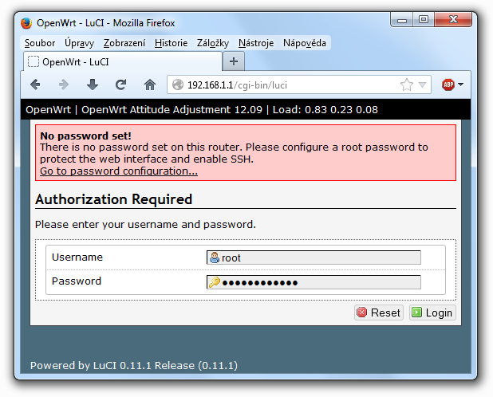Click the Reset button
The image size is (493, 397).
click(379, 312)
